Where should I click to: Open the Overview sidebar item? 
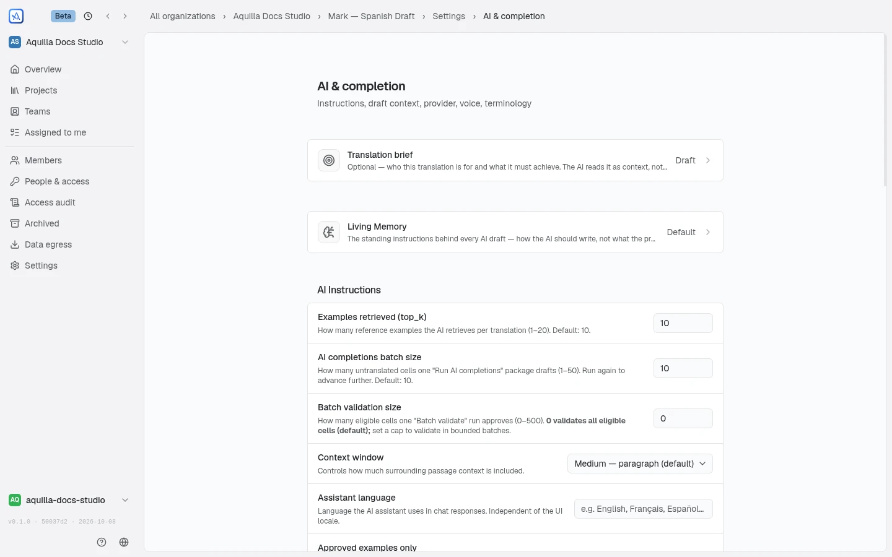69,69
